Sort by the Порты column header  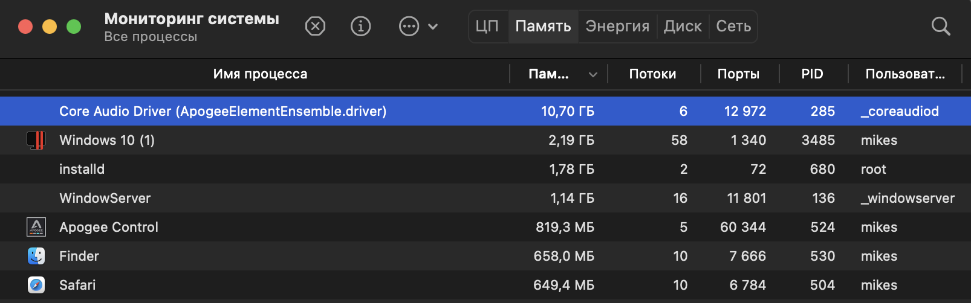[x=738, y=74]
